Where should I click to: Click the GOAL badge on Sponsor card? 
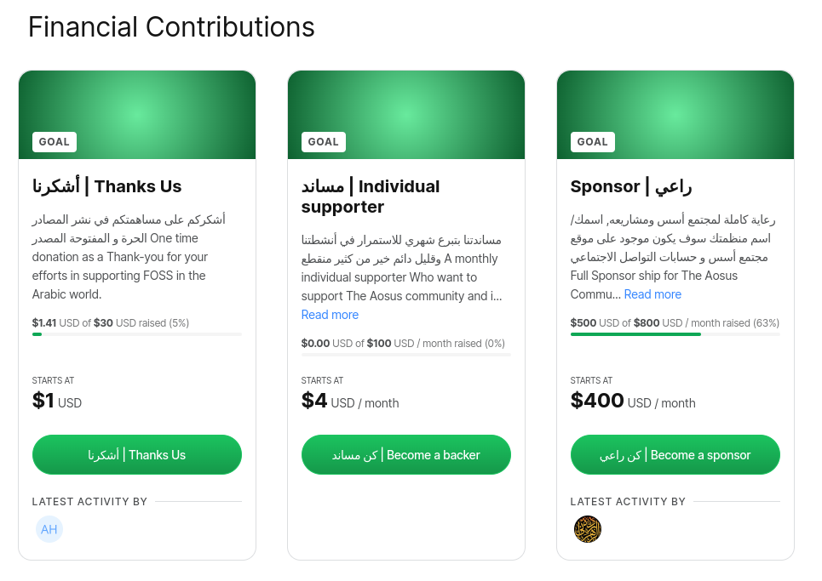[592, 142]
